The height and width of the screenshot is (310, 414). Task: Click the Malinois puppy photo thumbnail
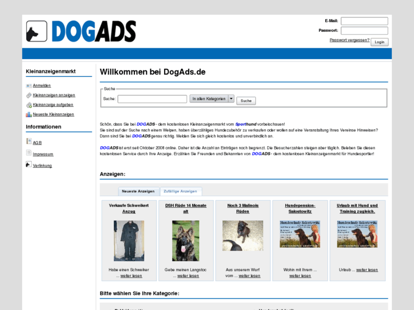[243, 235]
